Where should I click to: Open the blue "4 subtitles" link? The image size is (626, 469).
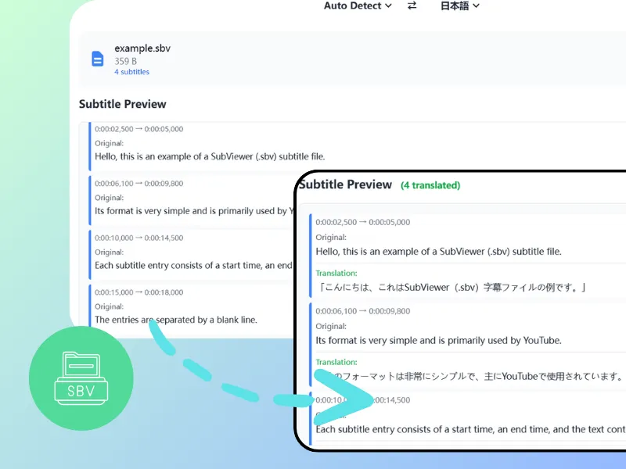[131, 72]
